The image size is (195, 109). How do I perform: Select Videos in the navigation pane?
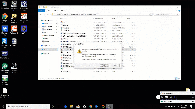point(46,42)
